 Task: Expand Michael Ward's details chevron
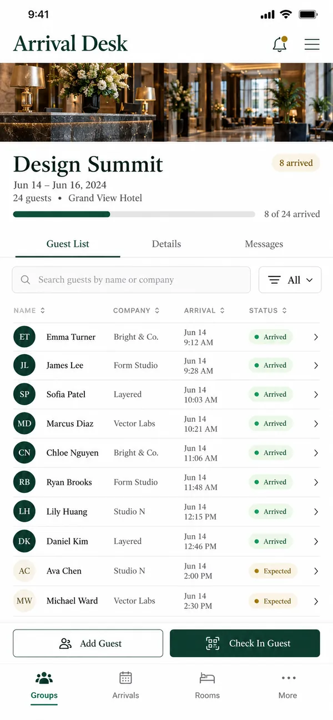(x=316, y=601)
